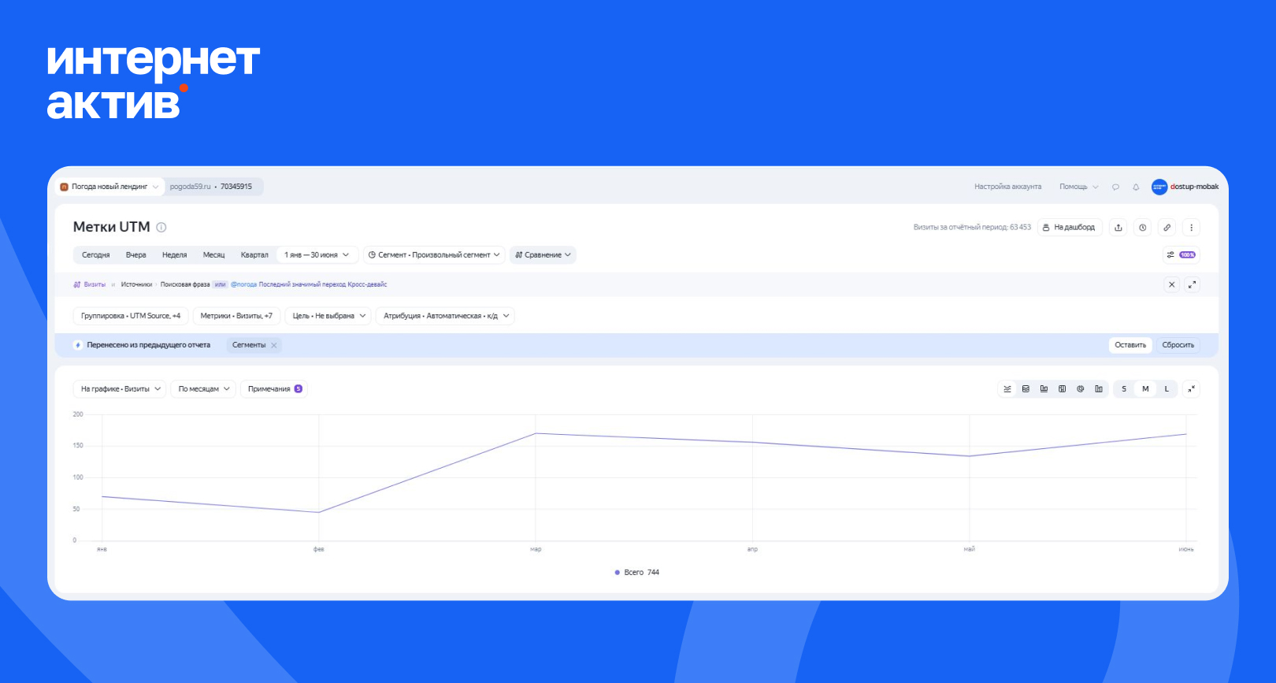Screen dimensions: 1276x683
Task: Toggle the Всего series in legend
Action: point(636,573)
